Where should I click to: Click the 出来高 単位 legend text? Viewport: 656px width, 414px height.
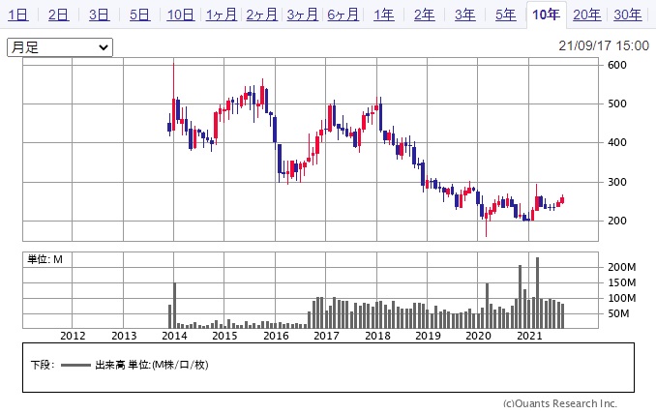click(x=152, y=365)
